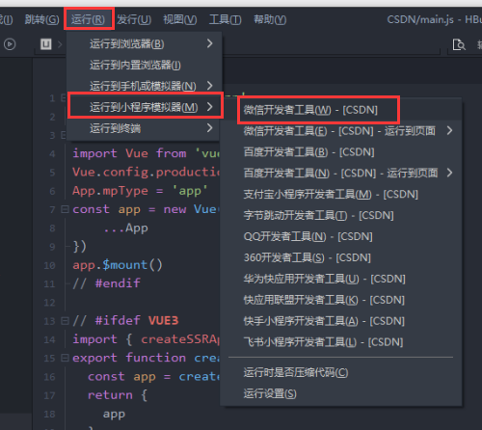The height and width of the screenshot is (430, 482).
Task: Click the file search icon in toolbar
Action: (x=459, y=44)
